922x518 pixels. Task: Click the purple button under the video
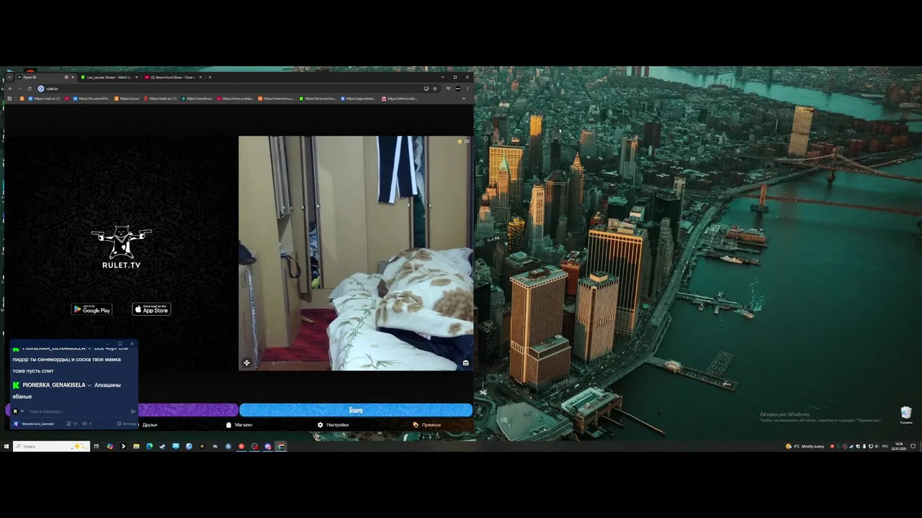click(x=187, y=410)
